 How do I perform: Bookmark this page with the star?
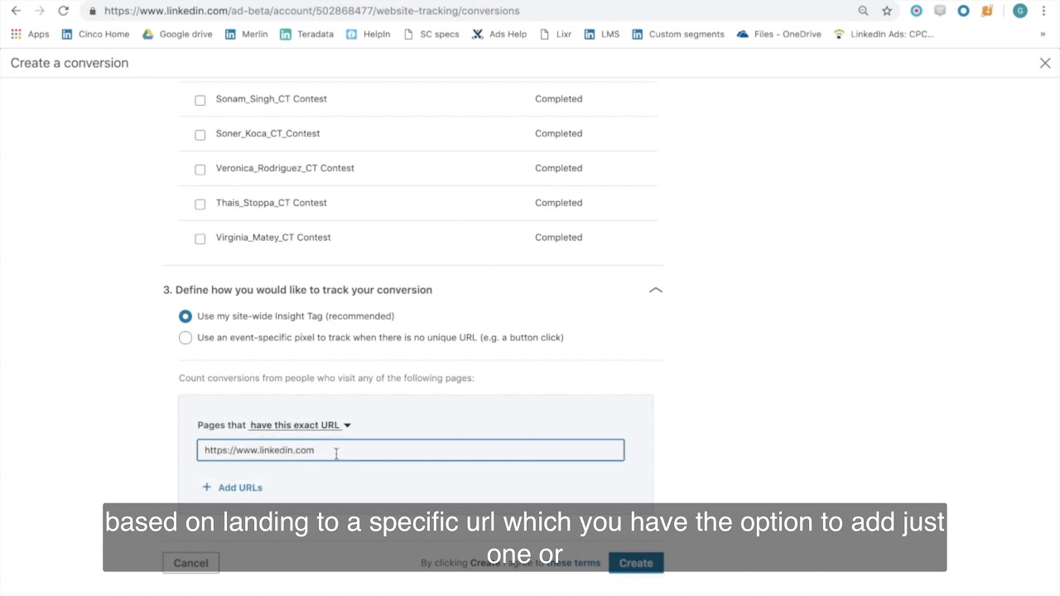tap(887, 11)
